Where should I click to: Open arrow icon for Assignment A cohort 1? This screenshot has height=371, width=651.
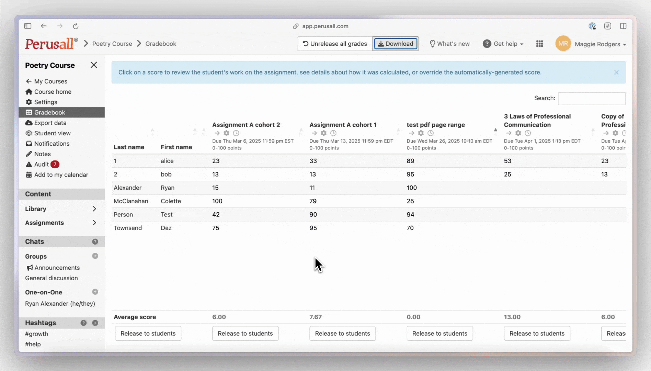[x=314, y=133]
